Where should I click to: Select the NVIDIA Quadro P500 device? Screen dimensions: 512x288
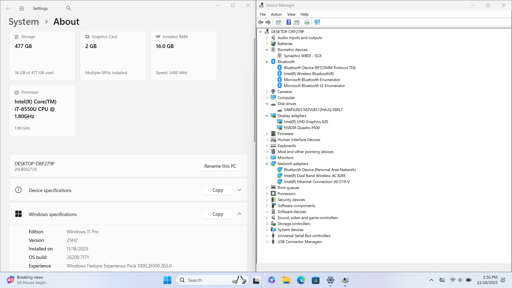click(x=302, y=128)
